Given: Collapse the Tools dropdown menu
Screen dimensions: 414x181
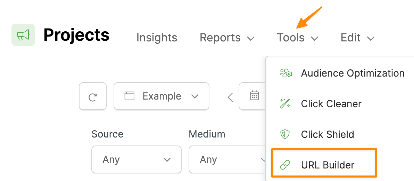Looking at the screenshot, I should 297,38.
